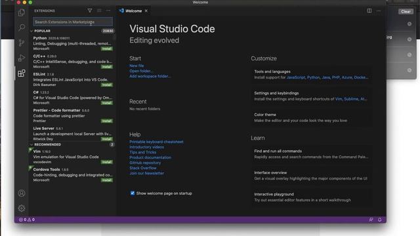This screenshot has width=420, height=236.
Task: Open editor more actions menu
Action: tap(379, 10)
